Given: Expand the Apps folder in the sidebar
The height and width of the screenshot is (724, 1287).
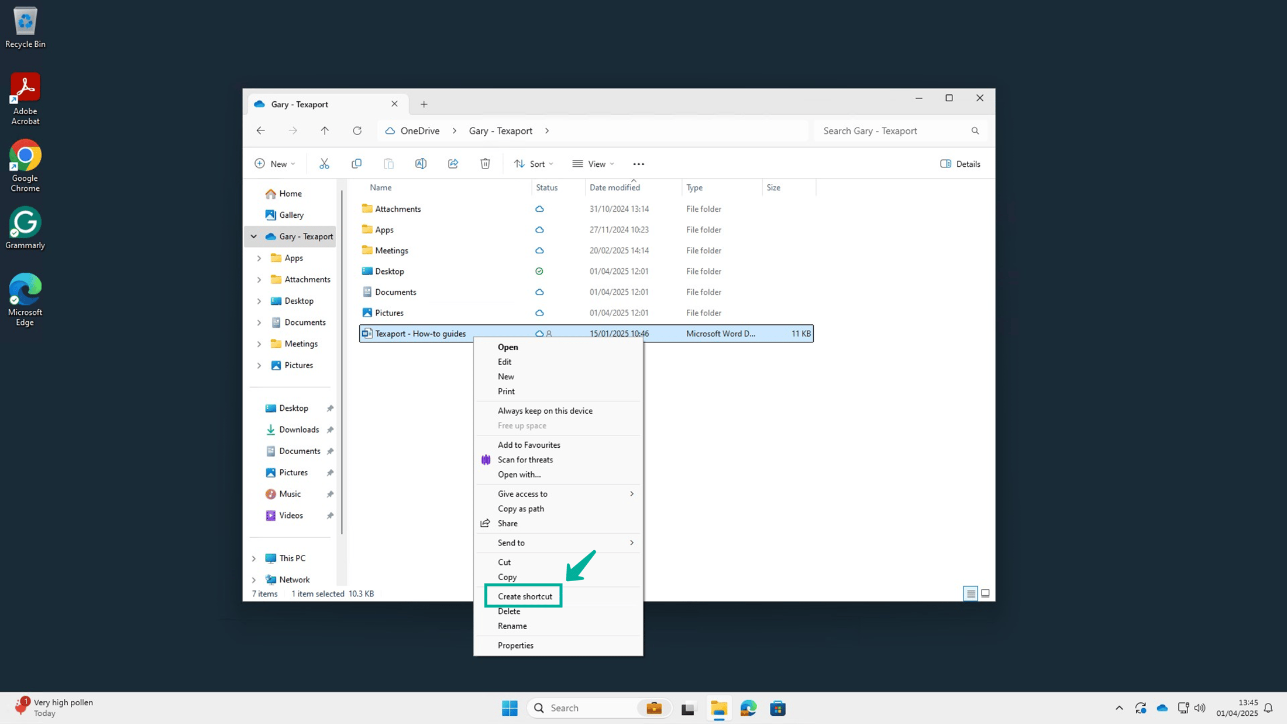Looking at the screenshot, I should (x=260, y=258).
